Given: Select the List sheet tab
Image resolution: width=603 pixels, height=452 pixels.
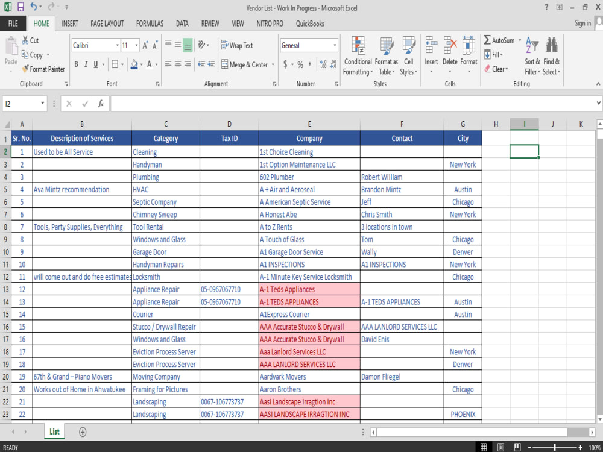Looking at the screenshot, I should pos(54,432).
